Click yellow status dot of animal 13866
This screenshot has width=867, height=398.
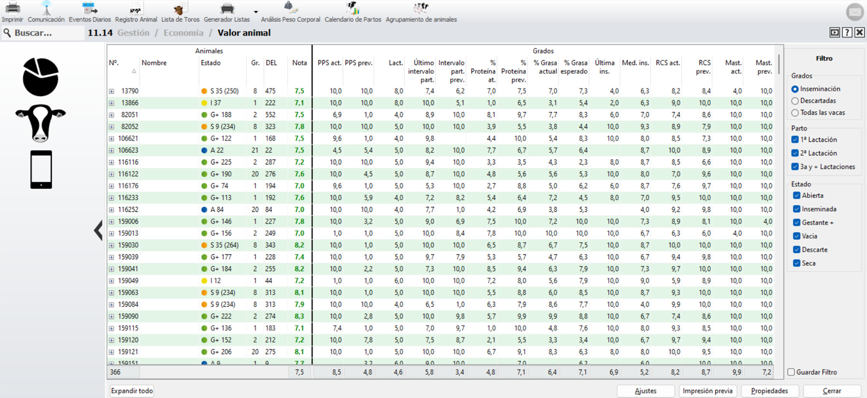[204, 103]
